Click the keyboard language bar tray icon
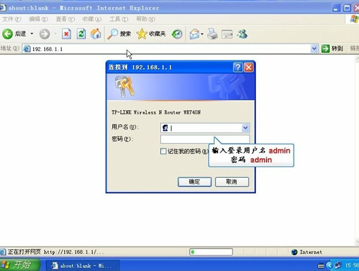 321,265
